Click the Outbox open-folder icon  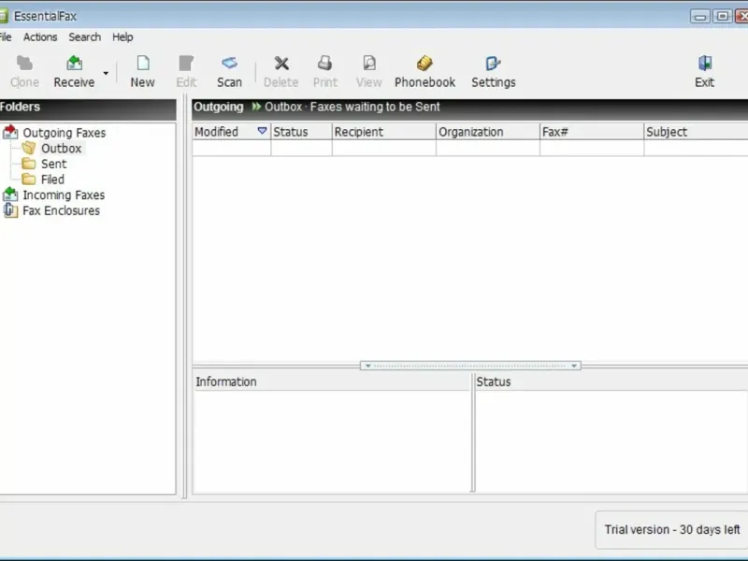(x=29, y=148)
